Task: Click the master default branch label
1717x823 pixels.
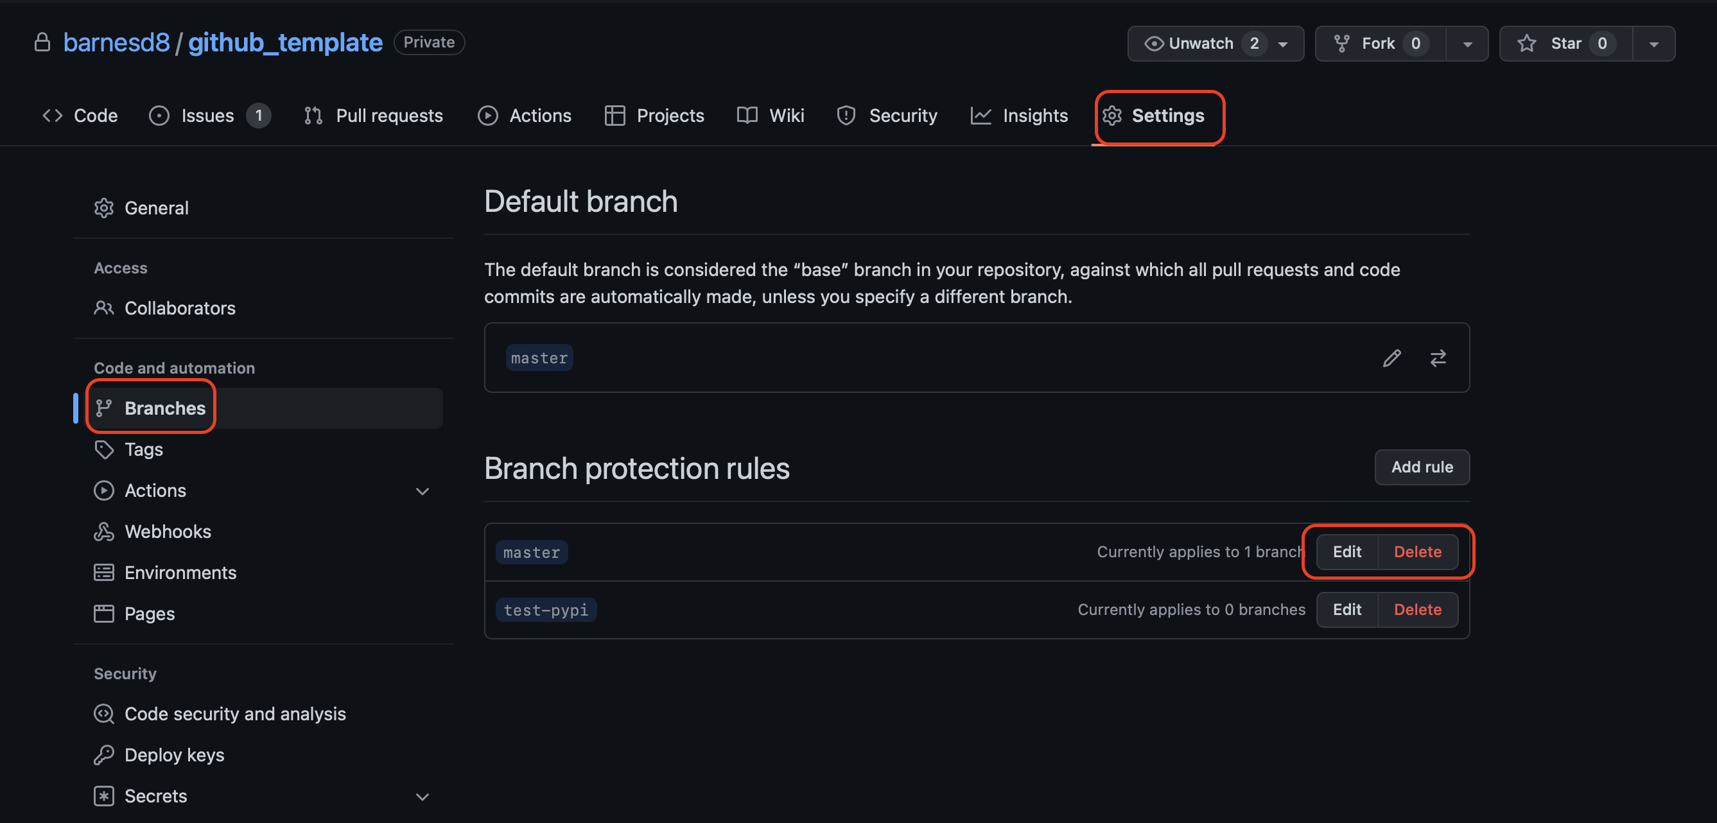Action: 539,358
